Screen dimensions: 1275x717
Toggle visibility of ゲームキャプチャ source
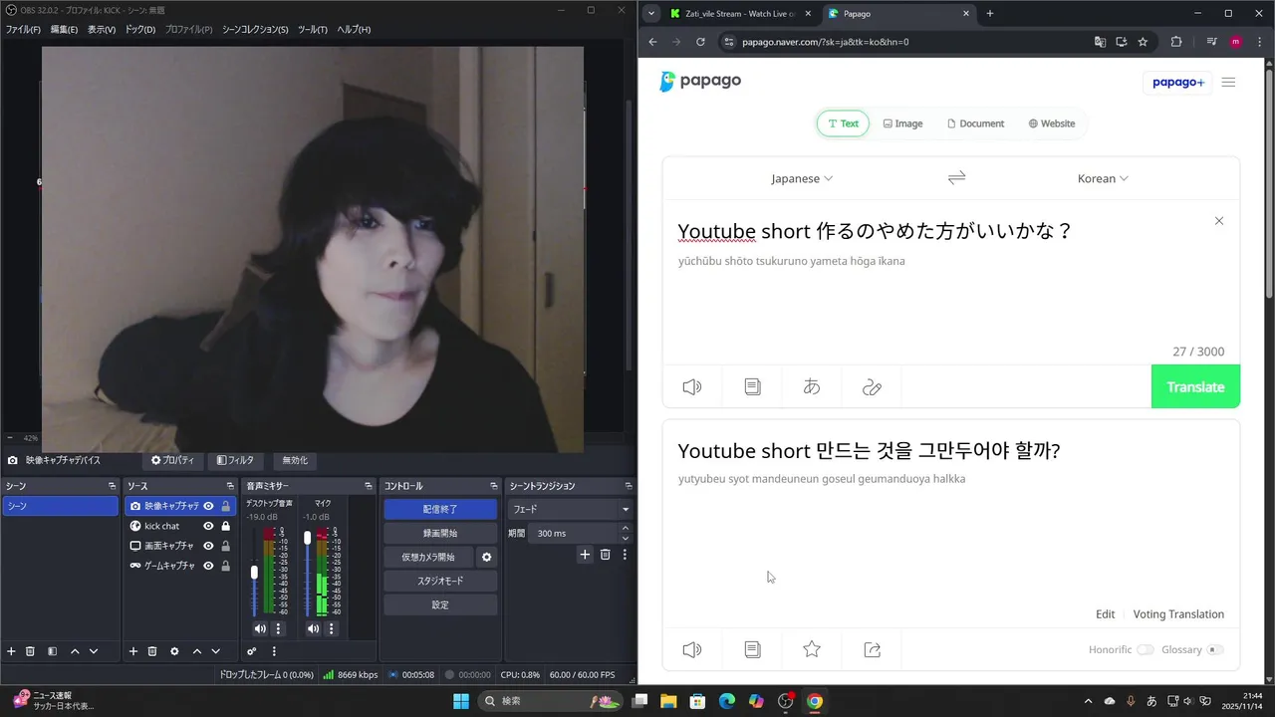[x=209, y=566]
